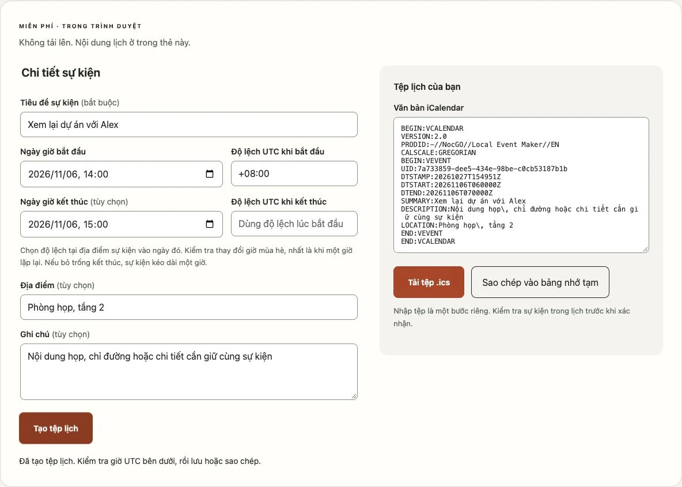The width and height of the screenshot is (682, 487).
Task: Click the DTEND:20261106T070000Z line
Action: pyautogui.click(x=446, y=193)
